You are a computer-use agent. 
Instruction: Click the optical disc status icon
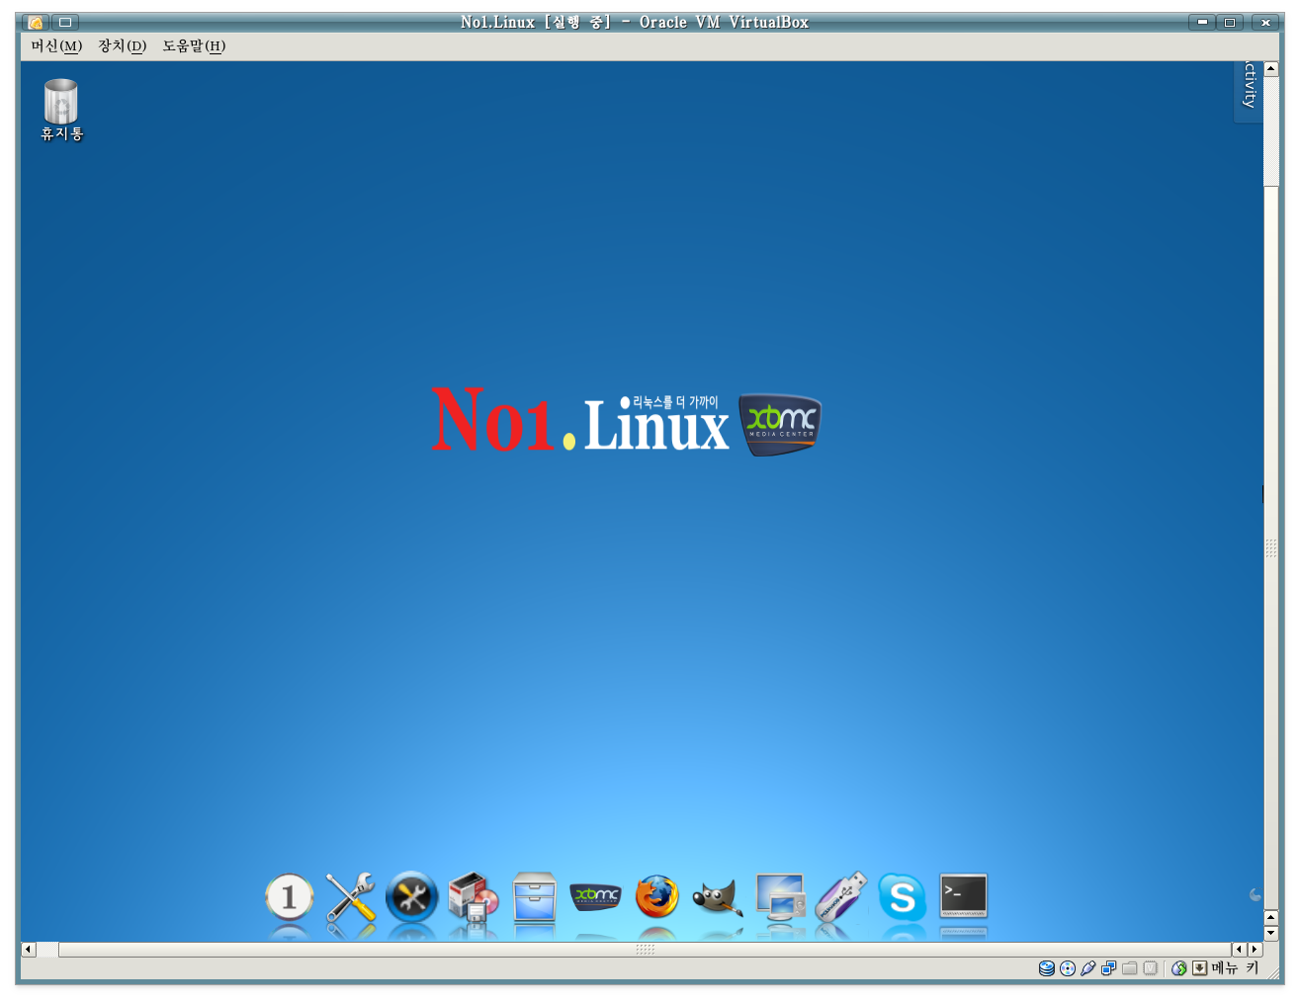1068,968
